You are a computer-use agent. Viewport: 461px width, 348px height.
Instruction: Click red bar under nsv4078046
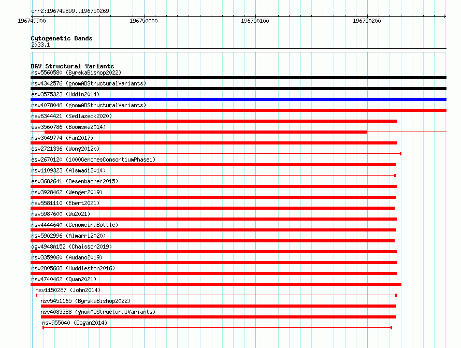[x=238, y=110]
